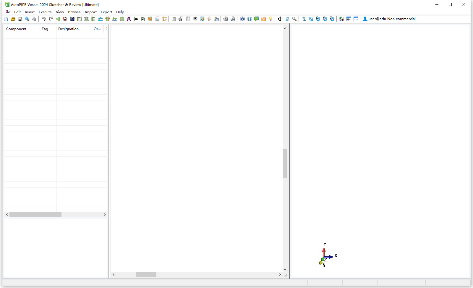The height and width of the screenshot is (288, 473).
Task: Open a file with the folder icon
Action: tap(13, 19)
